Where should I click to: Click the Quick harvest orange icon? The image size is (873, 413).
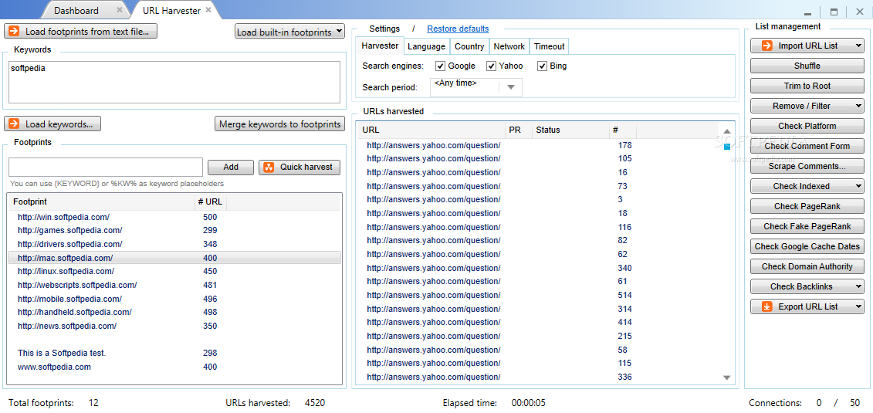[x=269, y=167]
